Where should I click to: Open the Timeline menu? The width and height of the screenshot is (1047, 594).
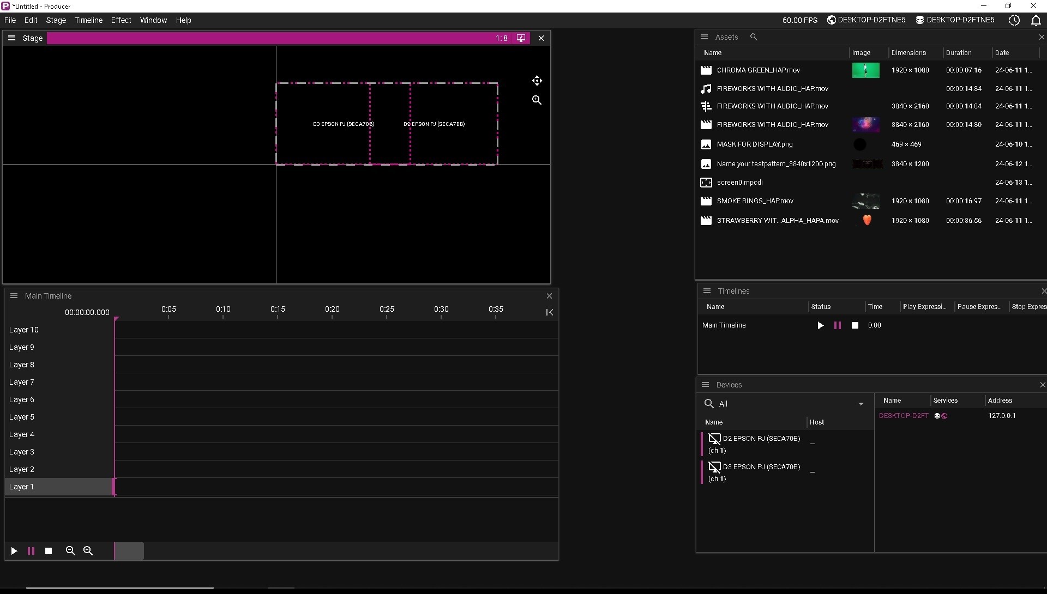pos(88,20)
